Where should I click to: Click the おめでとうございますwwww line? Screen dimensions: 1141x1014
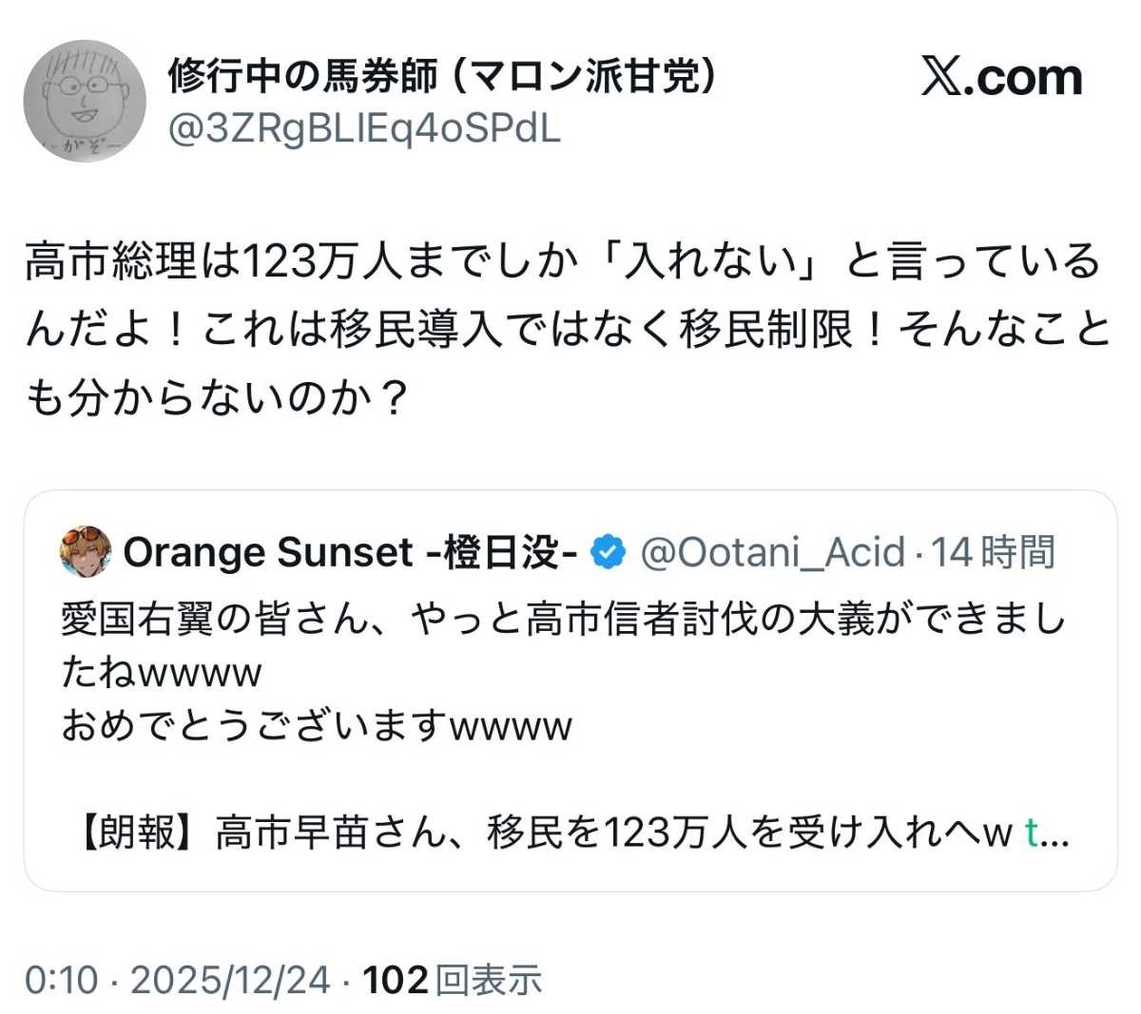(x=317, y=726)
